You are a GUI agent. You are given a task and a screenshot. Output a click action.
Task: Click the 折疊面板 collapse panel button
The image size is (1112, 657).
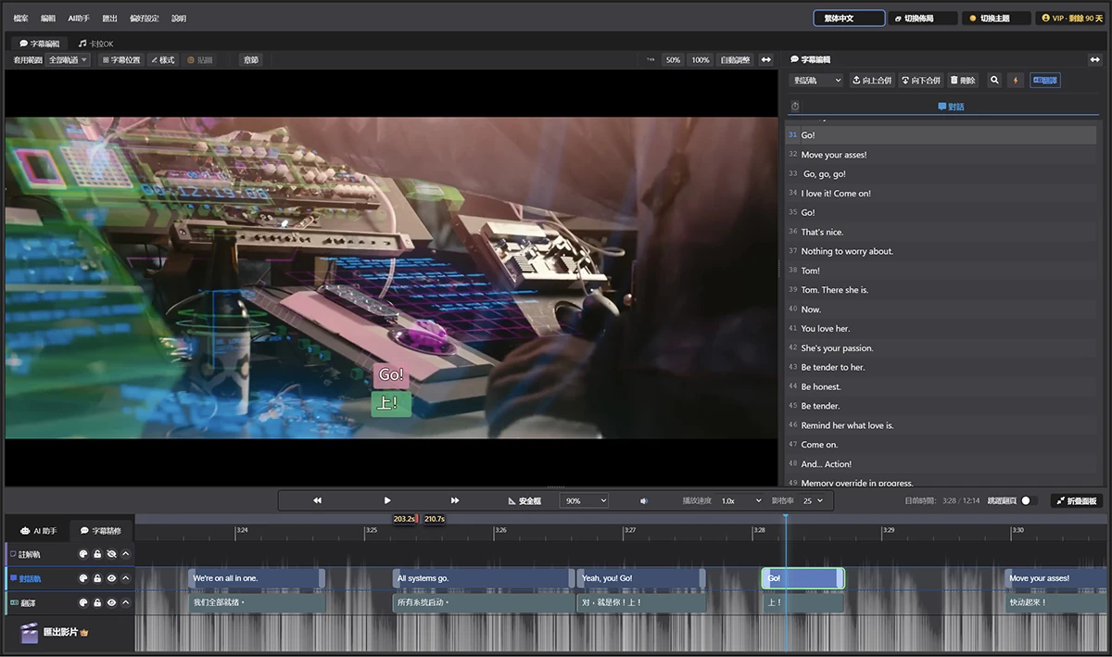click(x=1076, y=500)
